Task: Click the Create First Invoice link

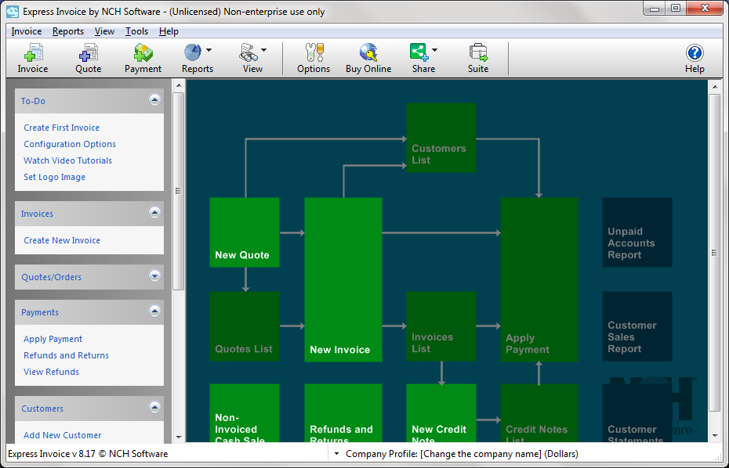Action: click(x=60, y=127)
